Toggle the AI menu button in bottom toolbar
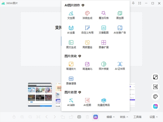 pyautogui.click(x=95, y=117)
